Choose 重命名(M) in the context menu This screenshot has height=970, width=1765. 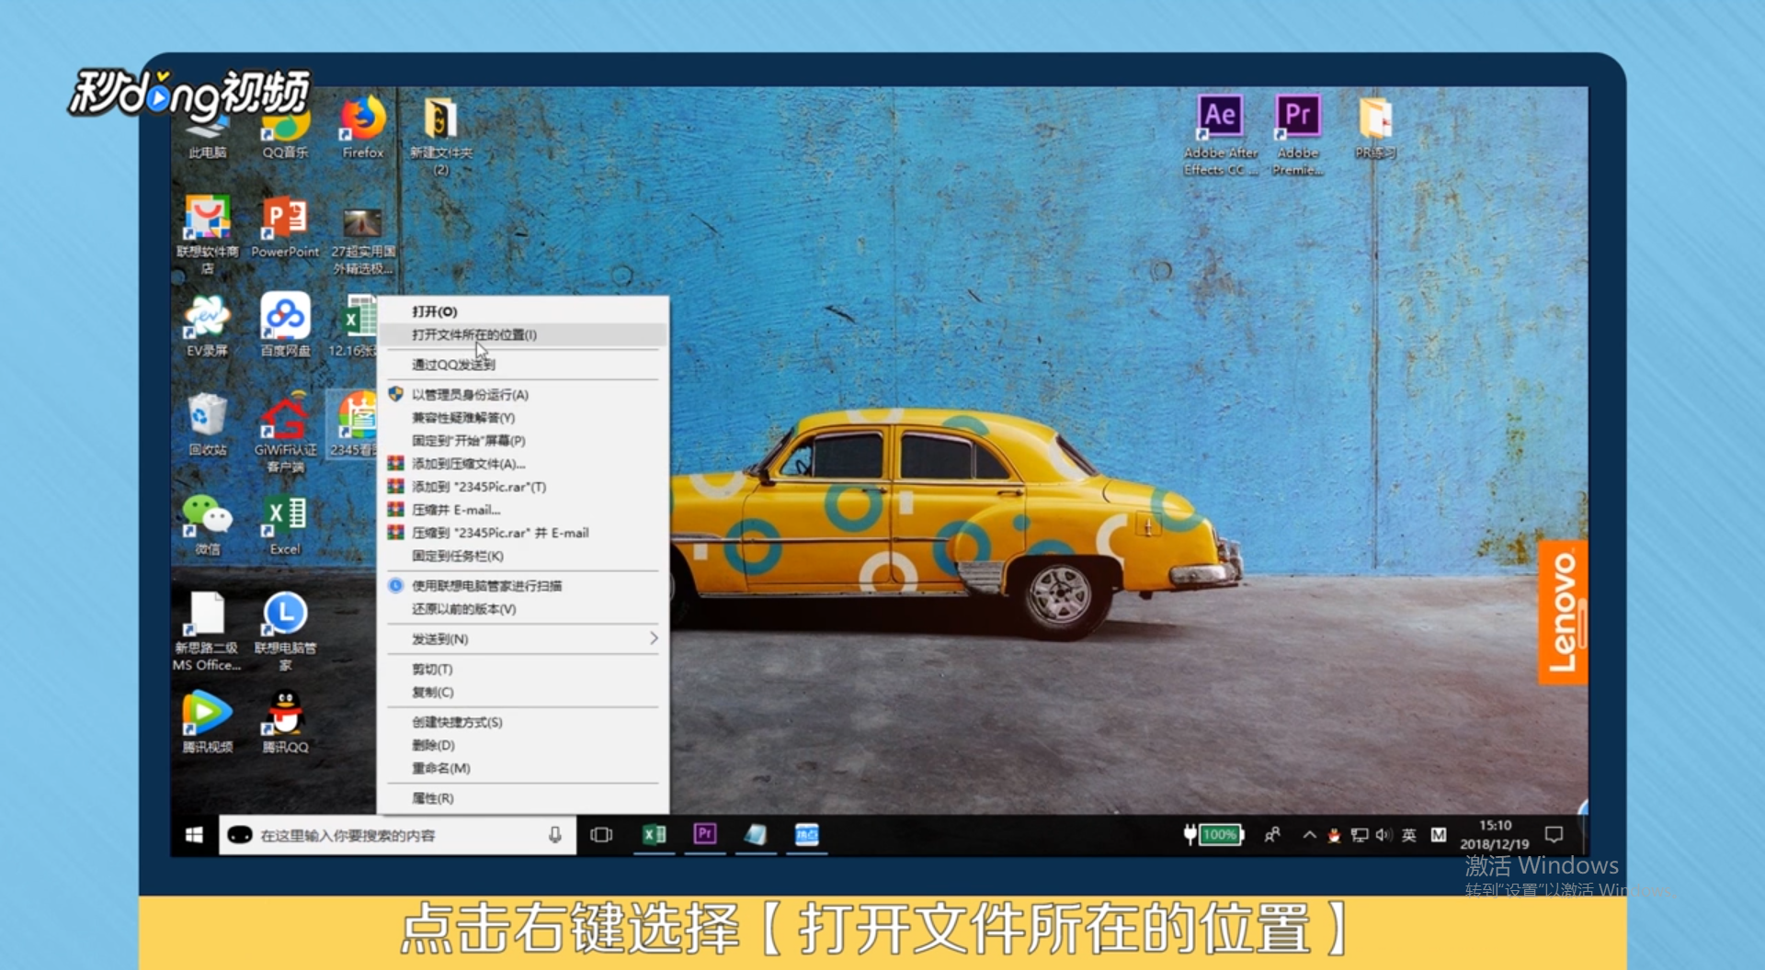click(523, 769)
